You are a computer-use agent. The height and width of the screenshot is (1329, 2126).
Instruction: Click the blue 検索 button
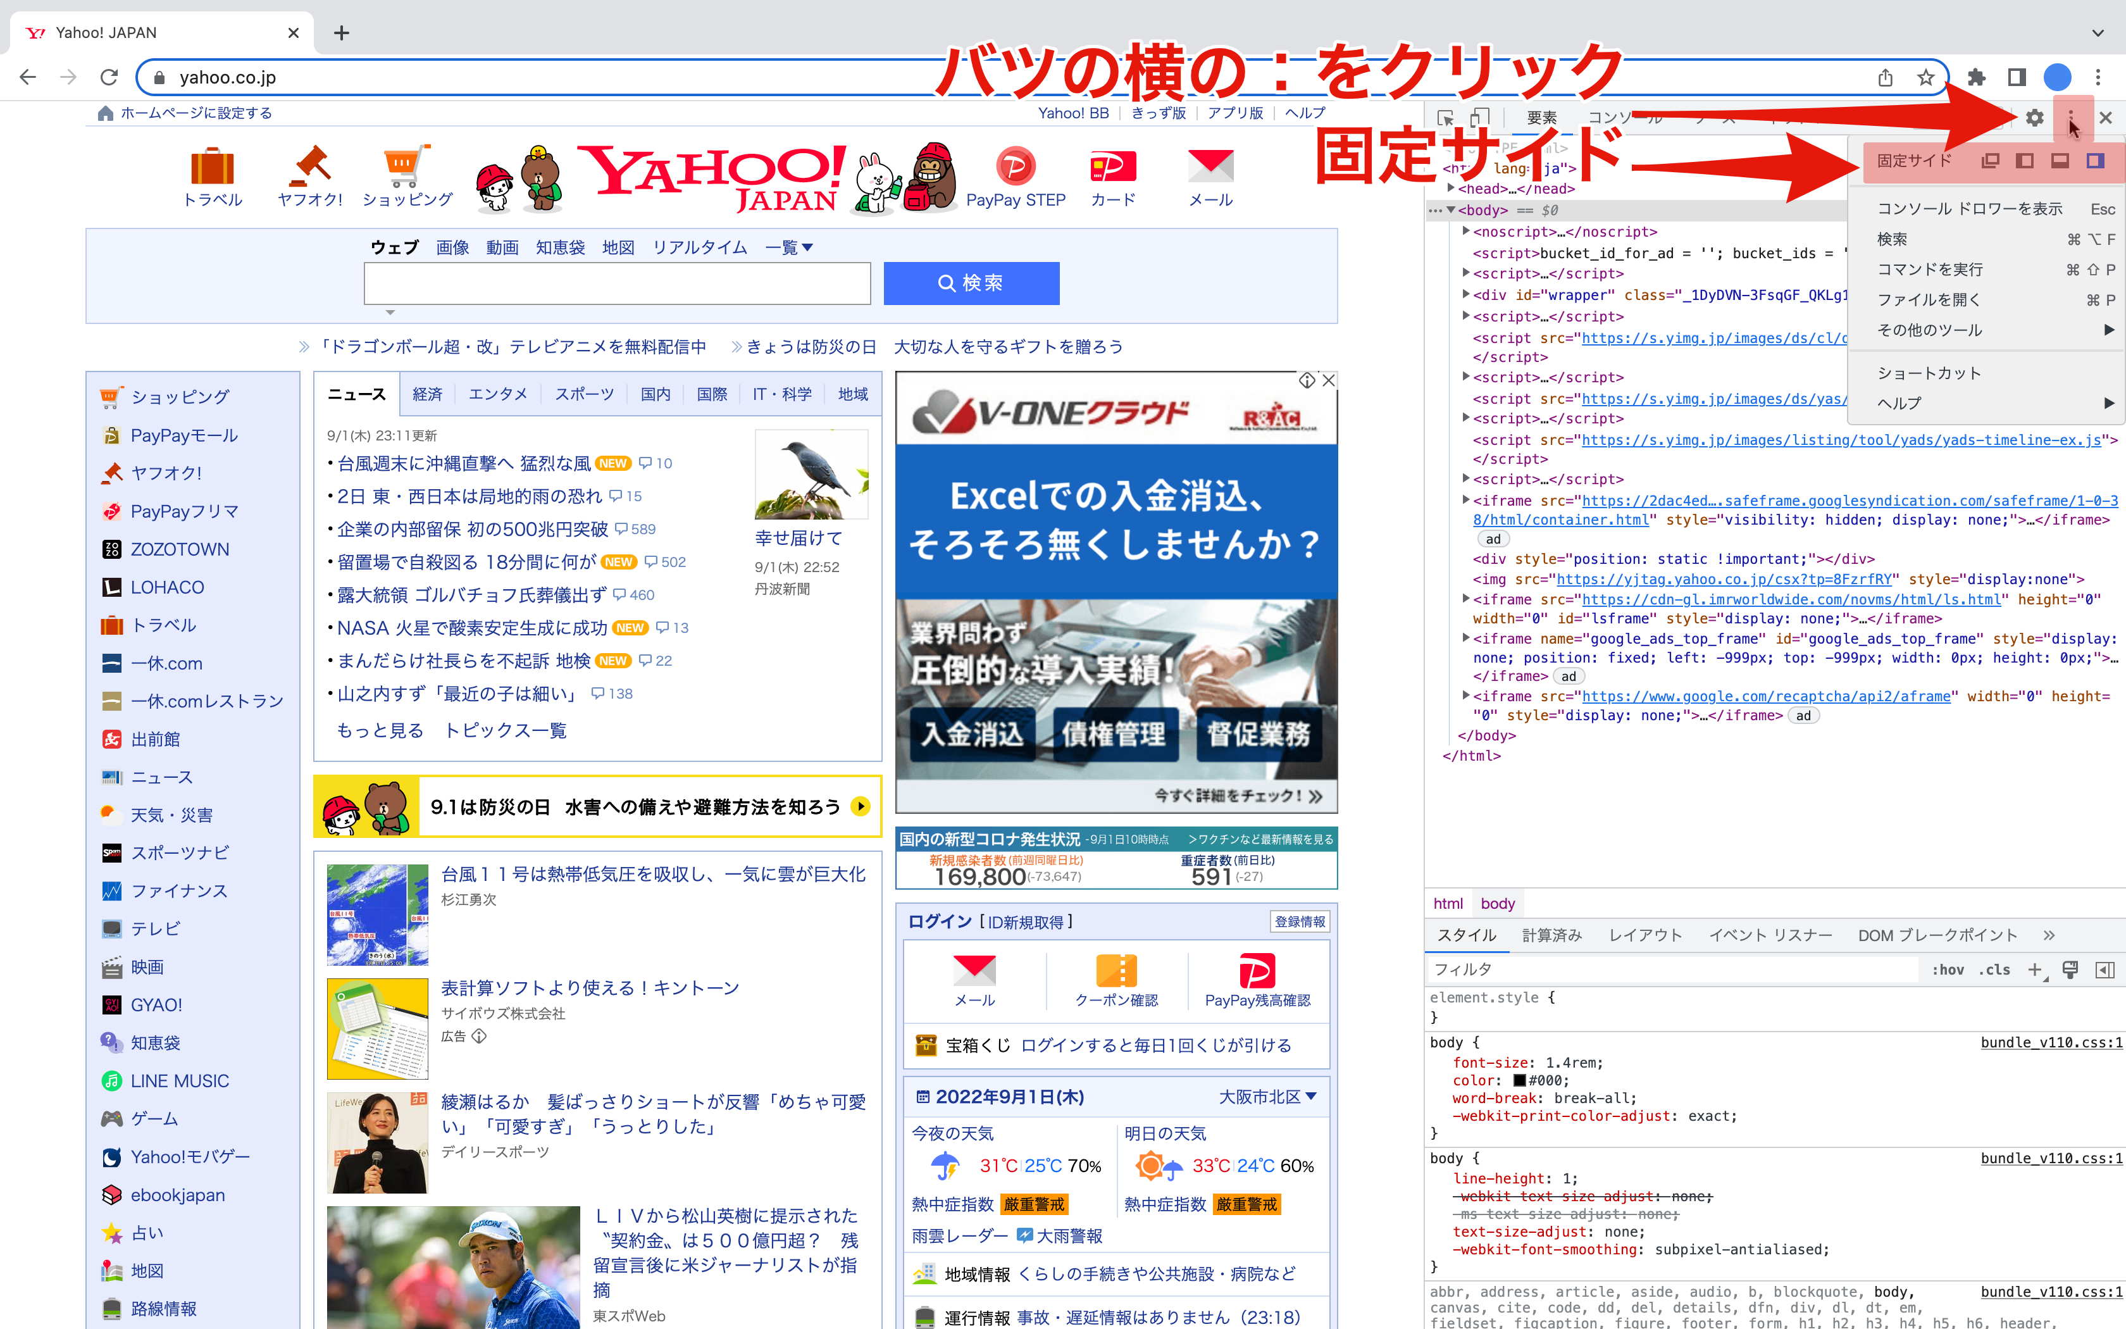tap(971, 283)
